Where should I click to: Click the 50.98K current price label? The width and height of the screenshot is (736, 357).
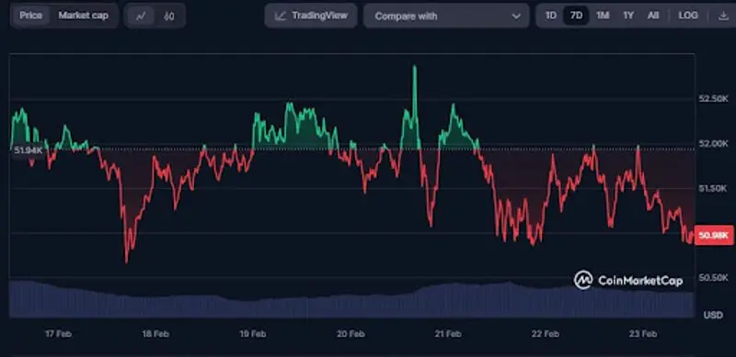coord(714,235)
